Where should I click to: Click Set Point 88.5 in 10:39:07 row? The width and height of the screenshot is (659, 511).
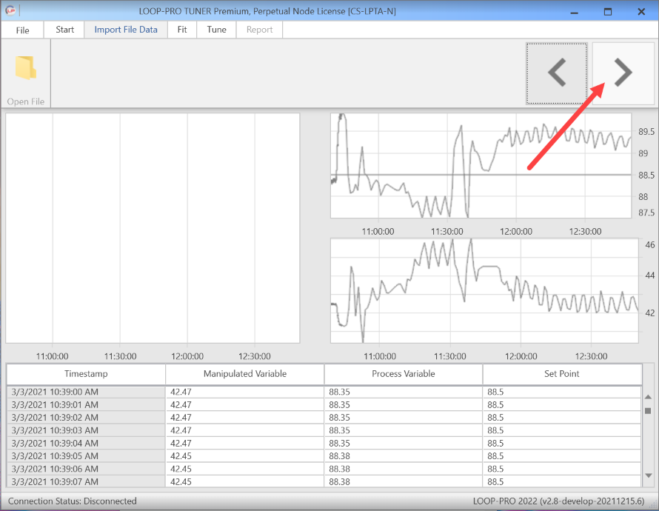click(x=562, y=481)
